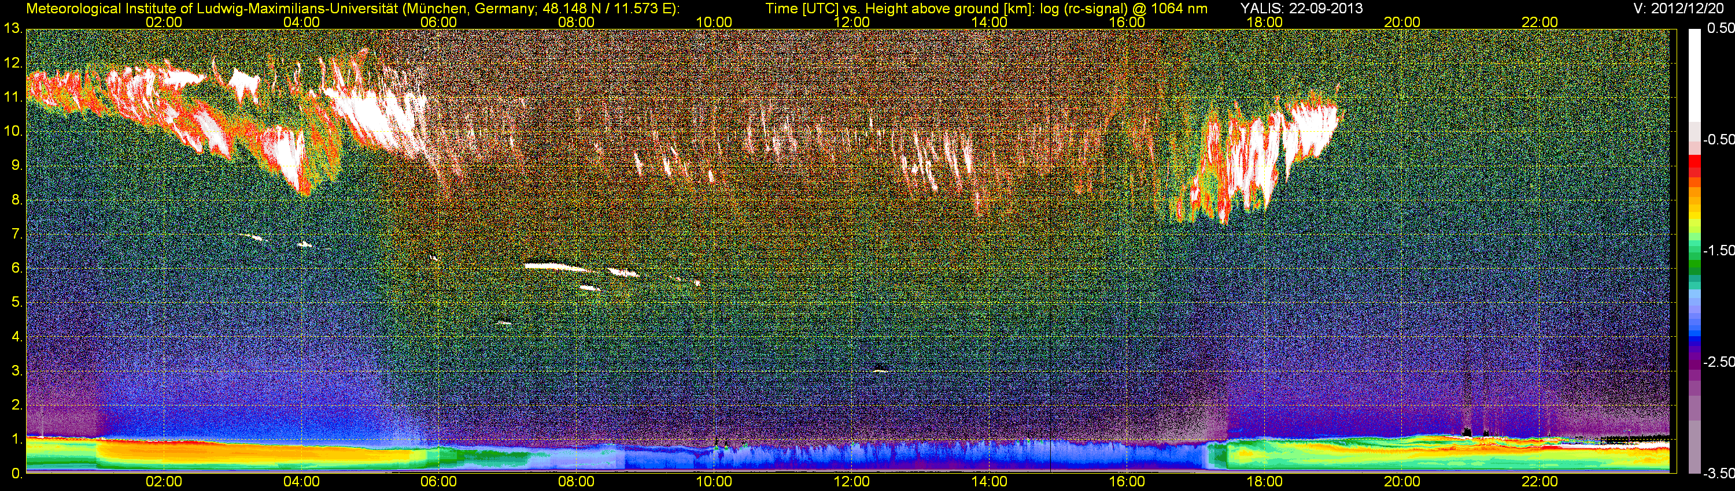Click the Meteorological Institute of Ludwig-Maximilians-Universität title text
This screenshot has height=491, width=1735.
212,8
